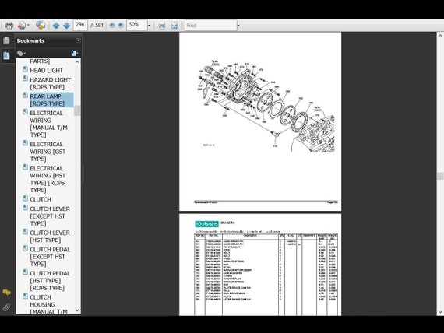Screen dimensions: 444x333
Task: Go to previous page with up arrow
Action: 56,26
